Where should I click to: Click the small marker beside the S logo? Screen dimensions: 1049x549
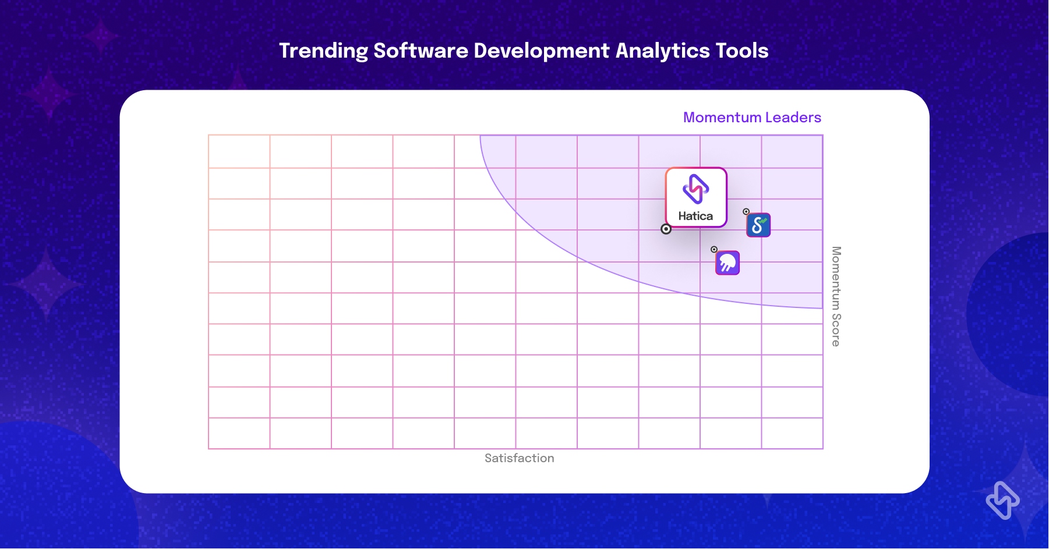746,211
